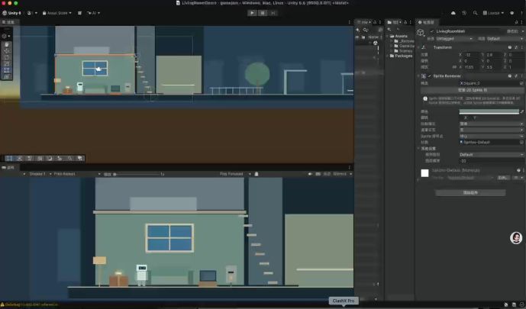Select the Rotate tool in Scene toolbar
This screenshot has height=309, width=526.
click(x=7, y=57)
